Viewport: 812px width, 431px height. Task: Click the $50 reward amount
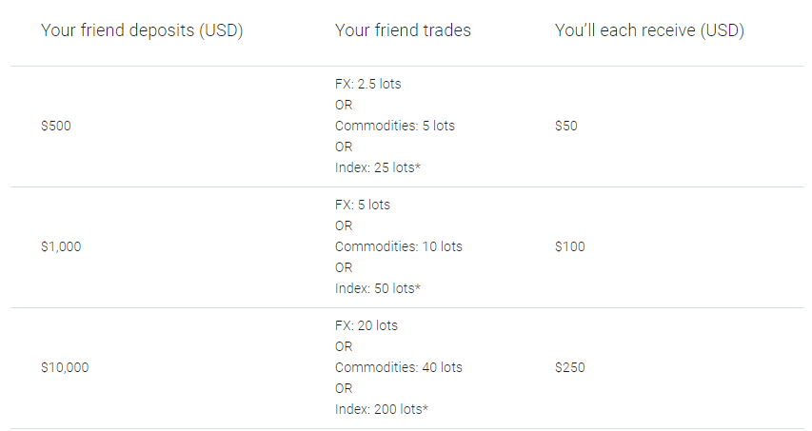[566, 126]
